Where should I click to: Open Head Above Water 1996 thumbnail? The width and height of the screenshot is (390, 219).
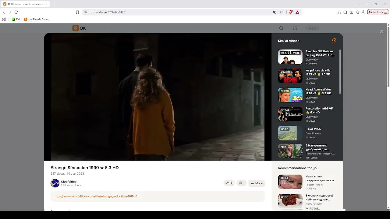290,95
